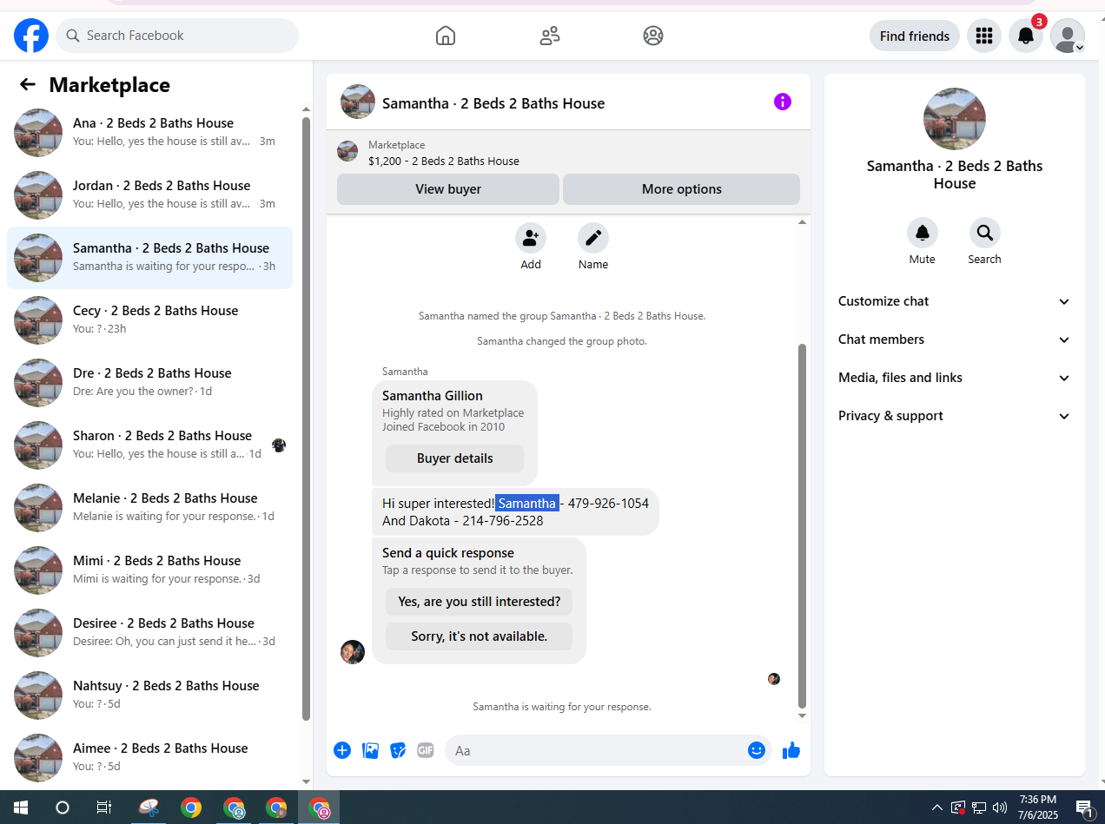This screenshot has width=1105, height=824.
Task: Click the 'And Dakota - 214-796-2528' text
Action: [x=463, y=521]
